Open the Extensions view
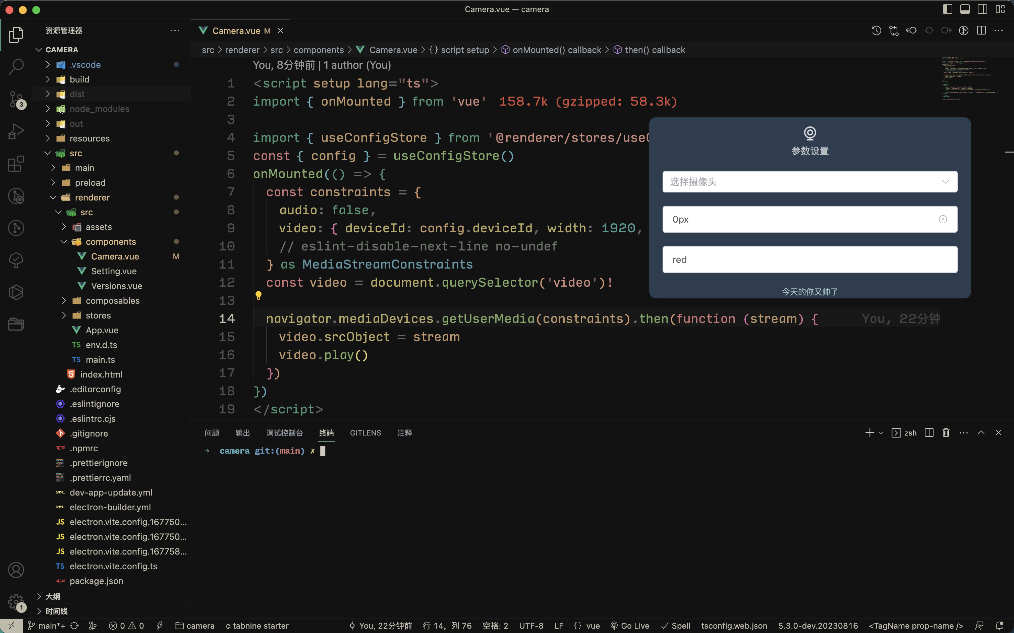 point(16,164)
